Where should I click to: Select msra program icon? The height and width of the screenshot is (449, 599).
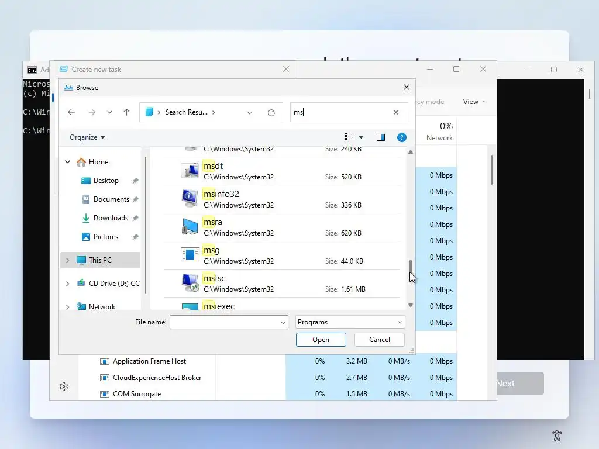tap(190, 226)
